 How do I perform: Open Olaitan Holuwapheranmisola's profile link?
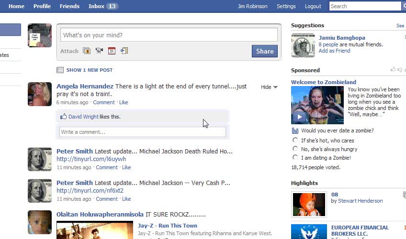[100, 215]
